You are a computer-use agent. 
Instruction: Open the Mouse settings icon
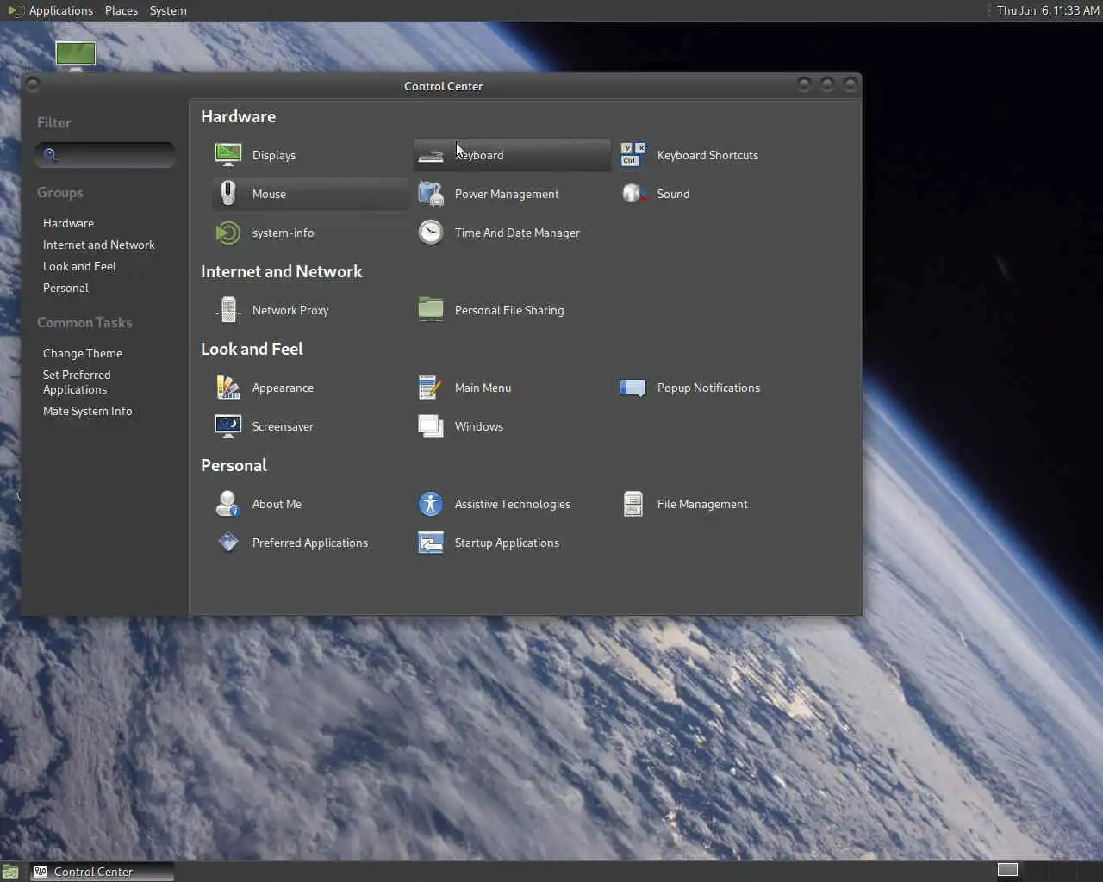(228, 194)
